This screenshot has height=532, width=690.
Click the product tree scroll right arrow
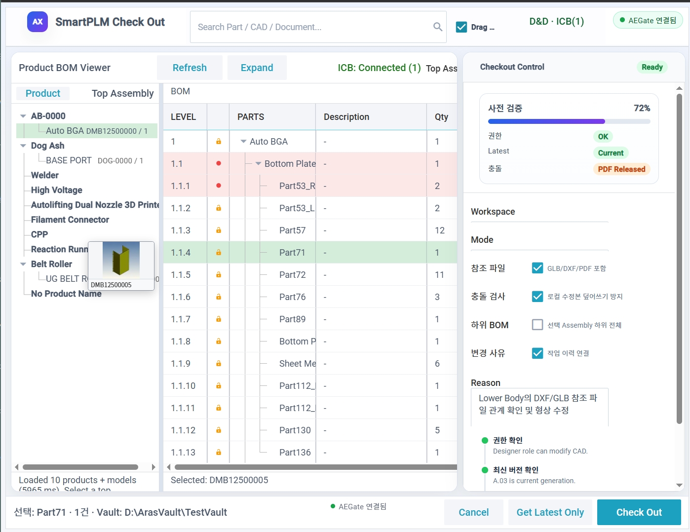[153, 467]
